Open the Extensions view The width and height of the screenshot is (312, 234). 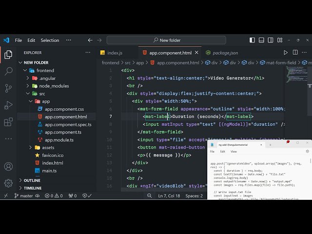click(x=8, y=122)
